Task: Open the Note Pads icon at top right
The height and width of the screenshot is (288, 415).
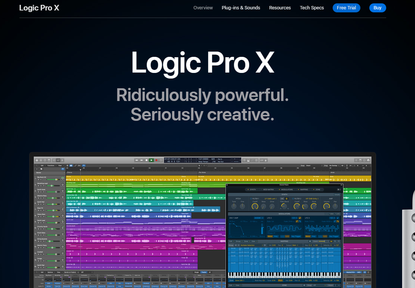Action: tap(360, 160)
